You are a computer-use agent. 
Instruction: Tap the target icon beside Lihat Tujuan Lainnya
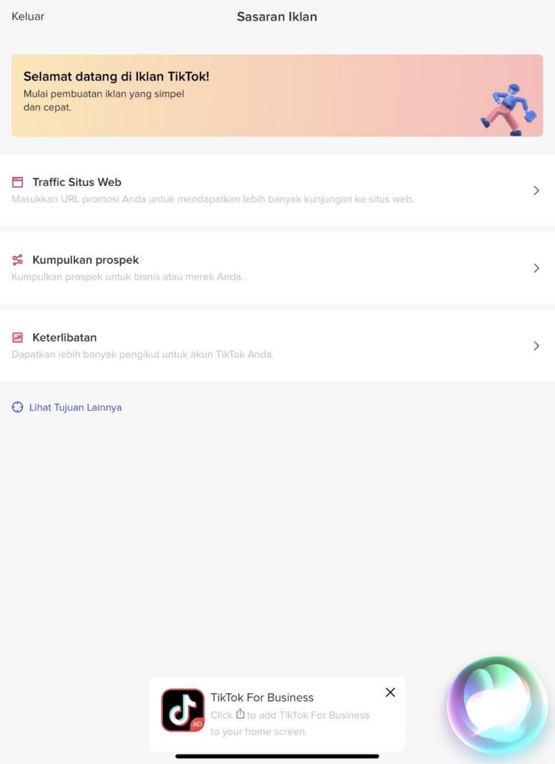click(17, 407)
